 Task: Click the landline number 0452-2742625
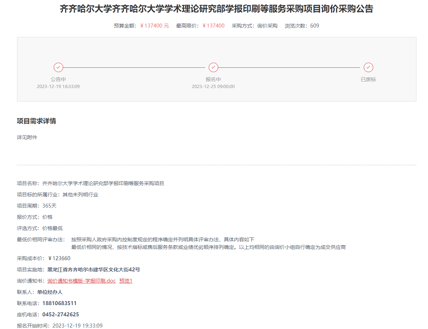pos(61,315)
